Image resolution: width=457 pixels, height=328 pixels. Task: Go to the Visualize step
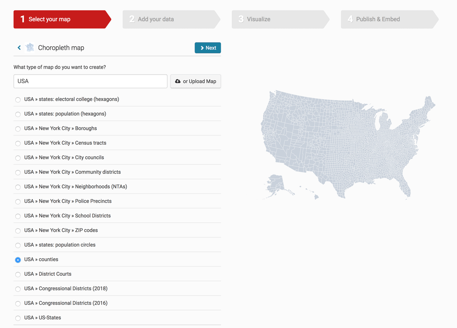(281, 19)
